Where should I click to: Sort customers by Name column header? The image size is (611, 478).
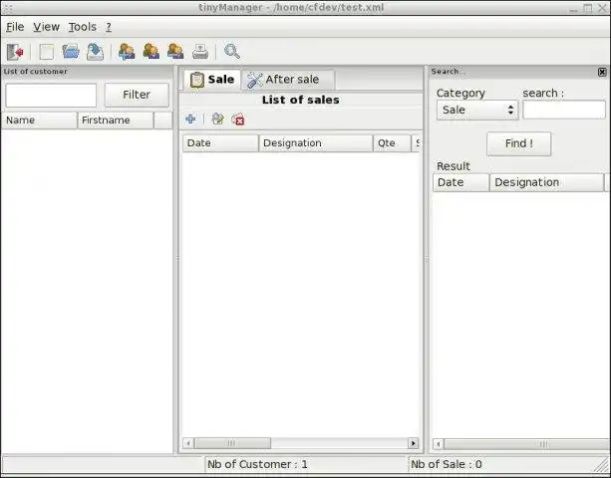coord(39,120)
